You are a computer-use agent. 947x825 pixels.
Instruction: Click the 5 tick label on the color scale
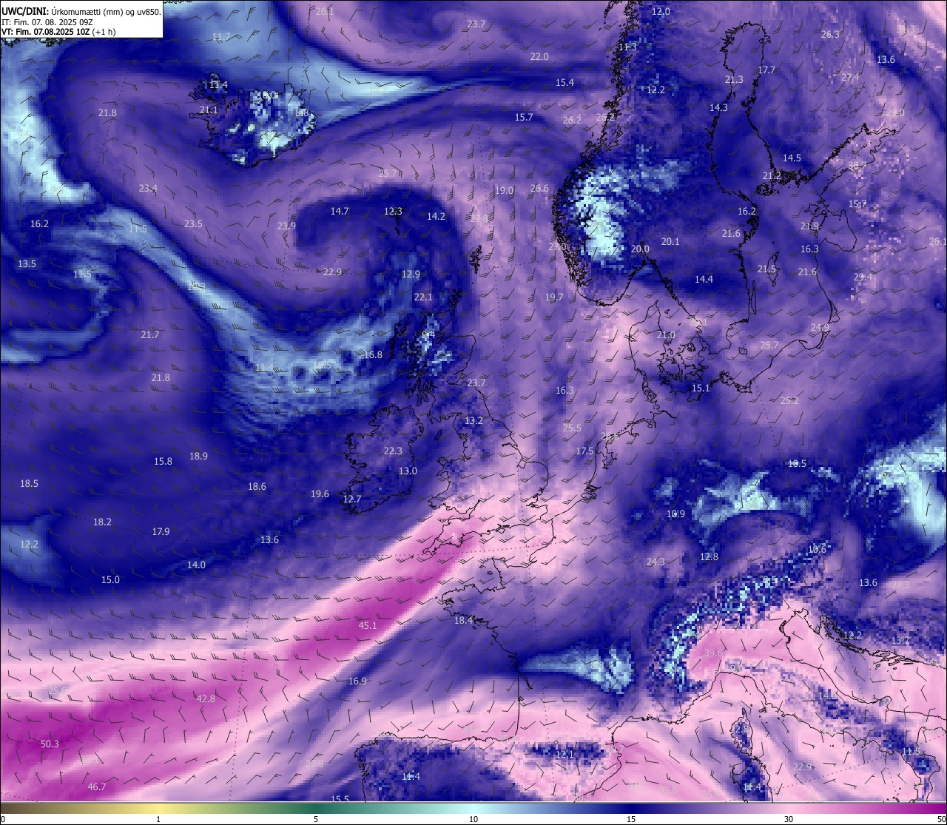coord(316,819)
